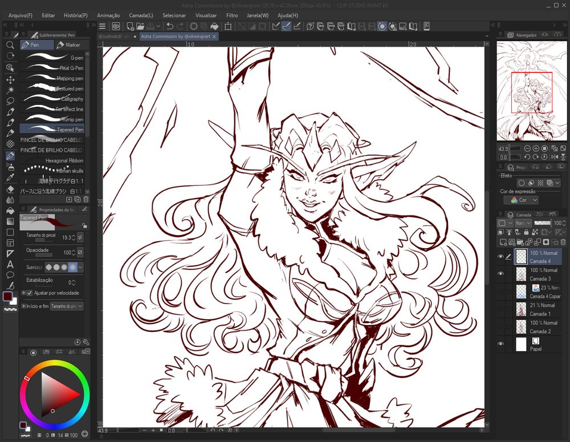Select the Hexagonal Ribbon sub tool
Screen dimensions: 570x442
pyautogui.click(x=52, y=160)
